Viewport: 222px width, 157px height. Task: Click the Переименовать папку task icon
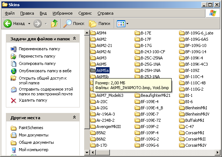pos(14,49)
